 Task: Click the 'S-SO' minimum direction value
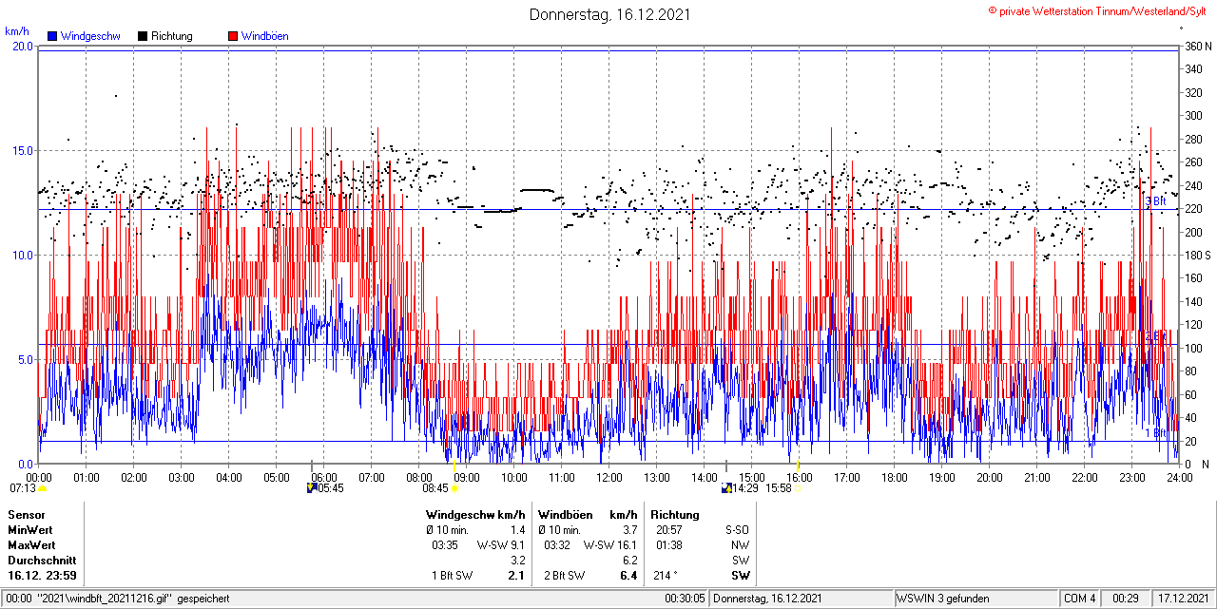tap(738, 529)
